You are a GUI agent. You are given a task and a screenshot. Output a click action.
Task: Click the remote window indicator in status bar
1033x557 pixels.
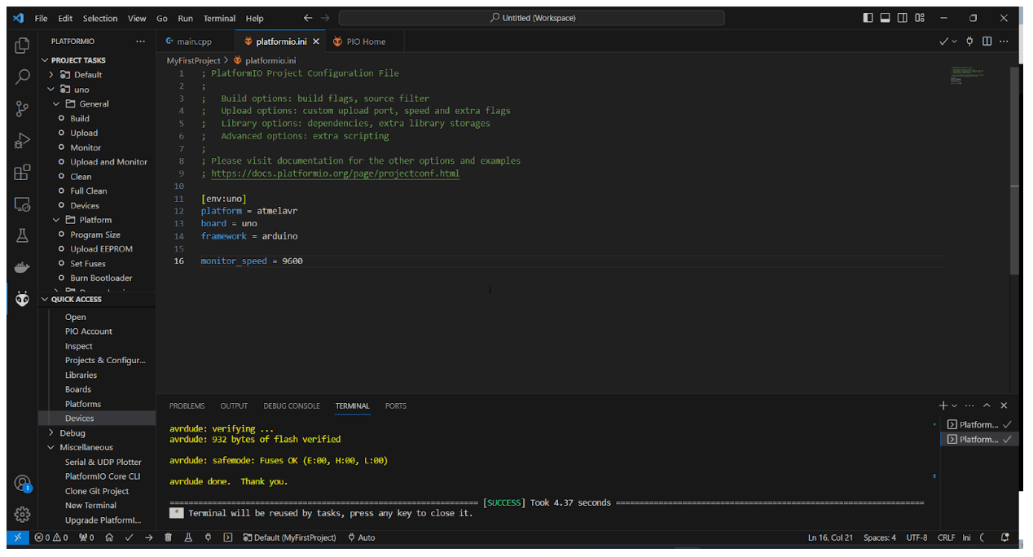(17, 537)
